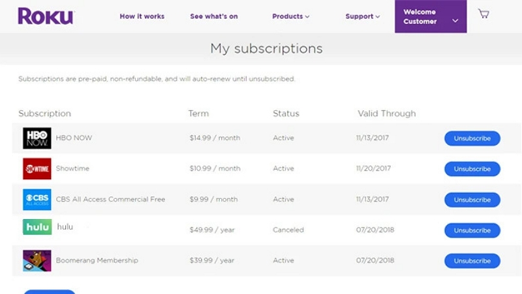
Task: Click the HBO NOW subscription name
Action: pos(74,138)
